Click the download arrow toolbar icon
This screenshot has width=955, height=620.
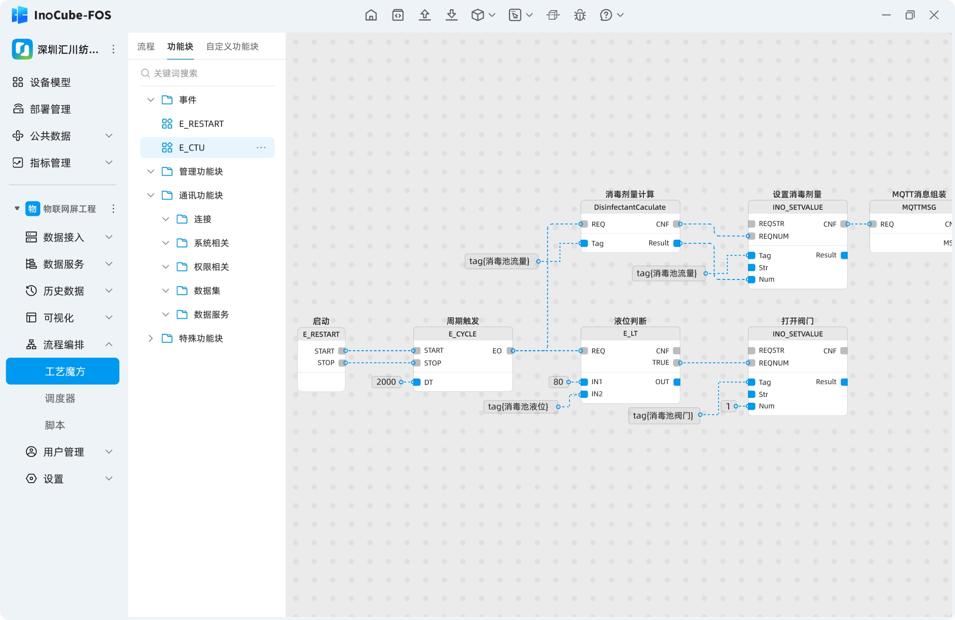451,15
